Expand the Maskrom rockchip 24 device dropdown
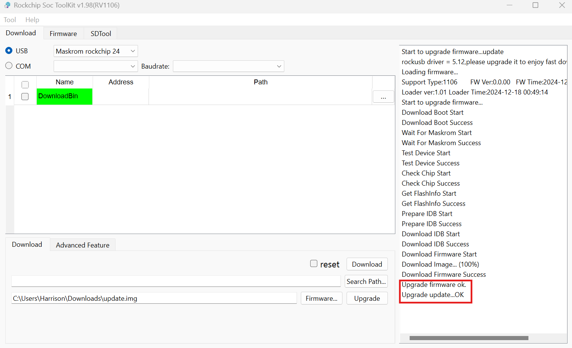 point(96,51)
